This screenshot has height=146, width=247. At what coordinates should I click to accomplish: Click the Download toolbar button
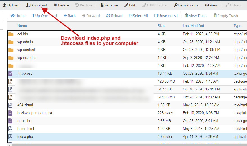36,5
